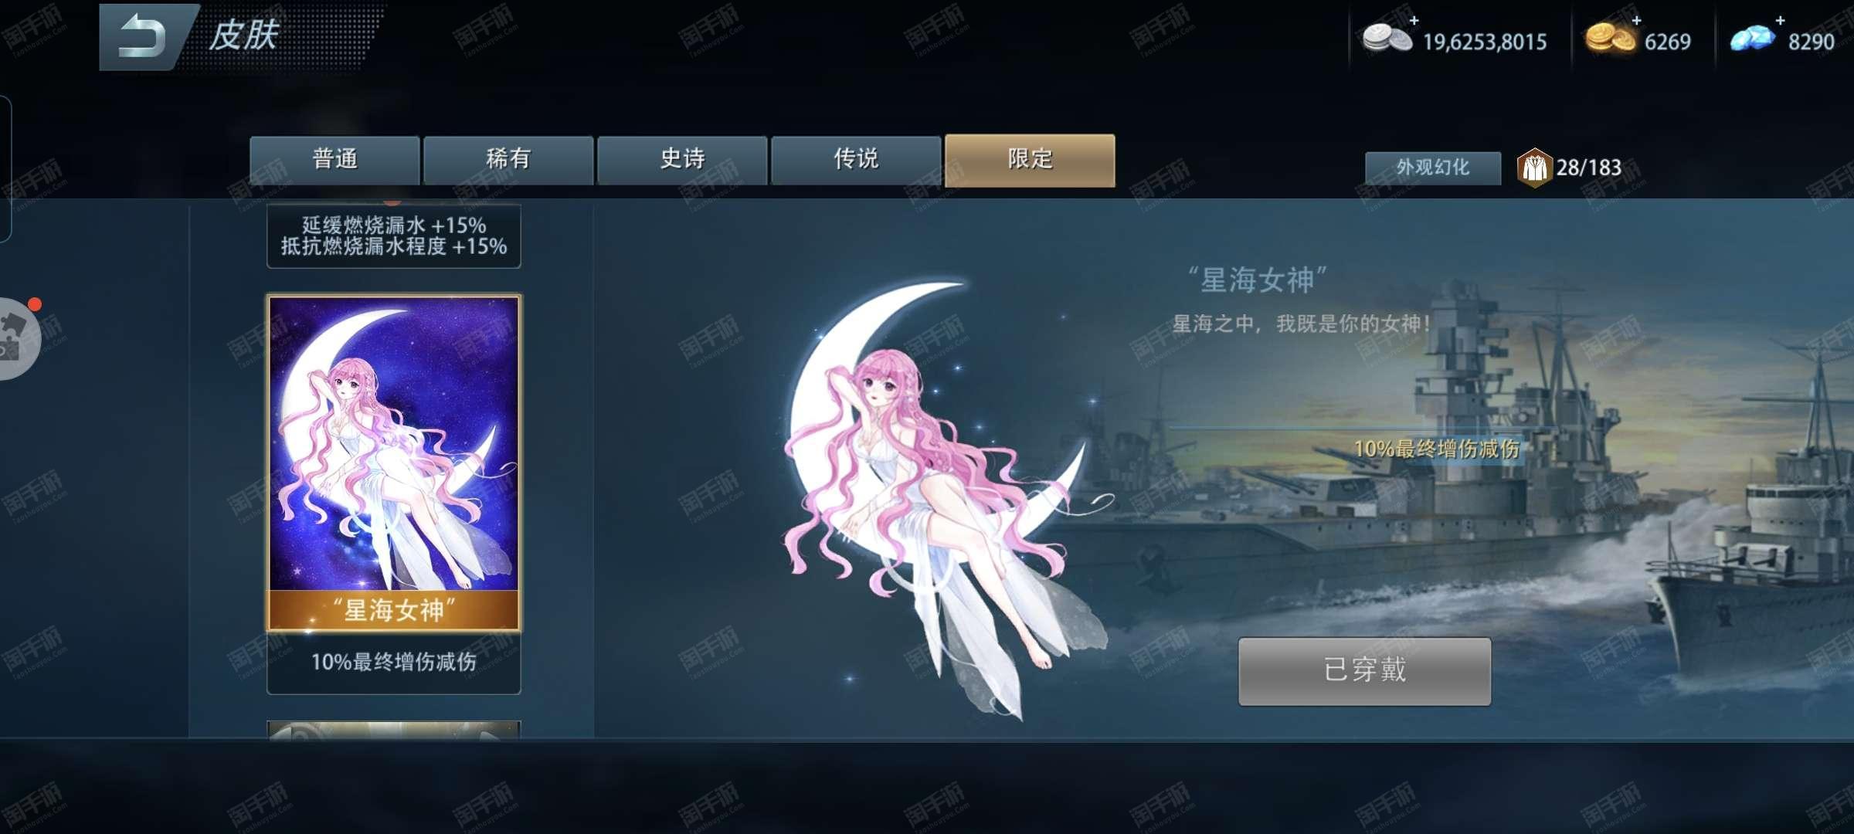Open the 史诗 skin tab
1854x834 pixels.
click(x=682, y=160)
